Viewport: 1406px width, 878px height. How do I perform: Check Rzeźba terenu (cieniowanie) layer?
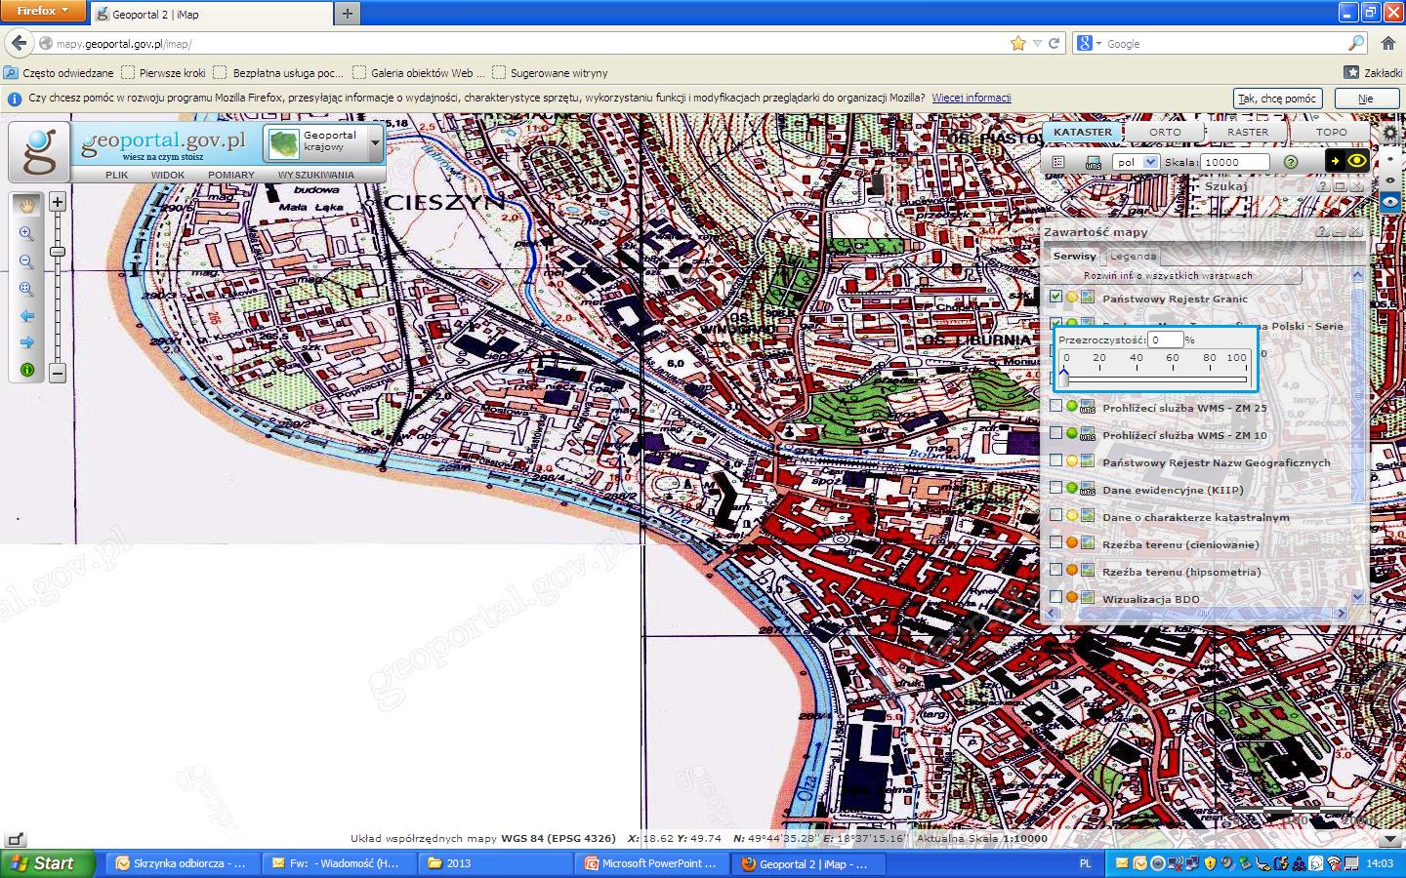tap(1055, 542)
